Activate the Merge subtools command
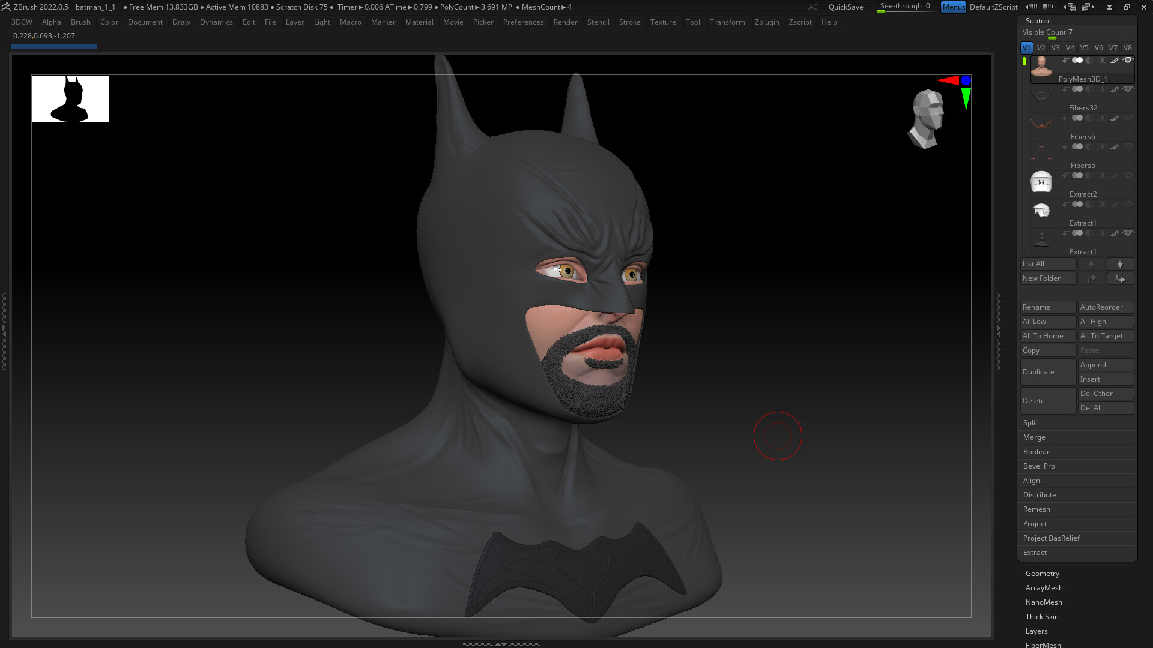1153x648 pixels. [x=1077, y=437]
